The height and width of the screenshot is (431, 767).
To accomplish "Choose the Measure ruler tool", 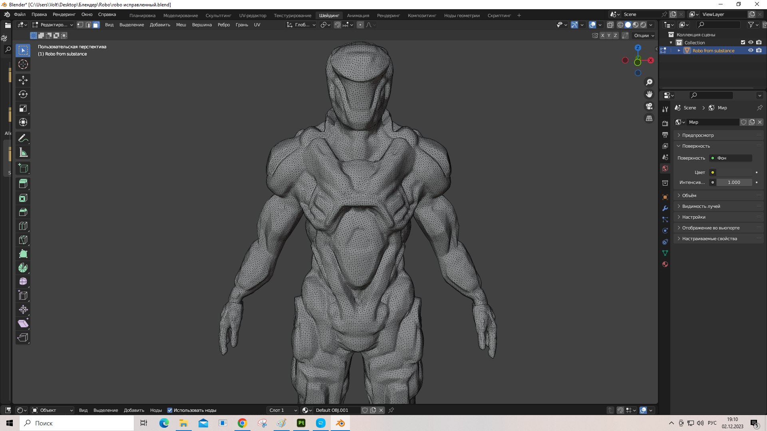I will click(23, 152).
